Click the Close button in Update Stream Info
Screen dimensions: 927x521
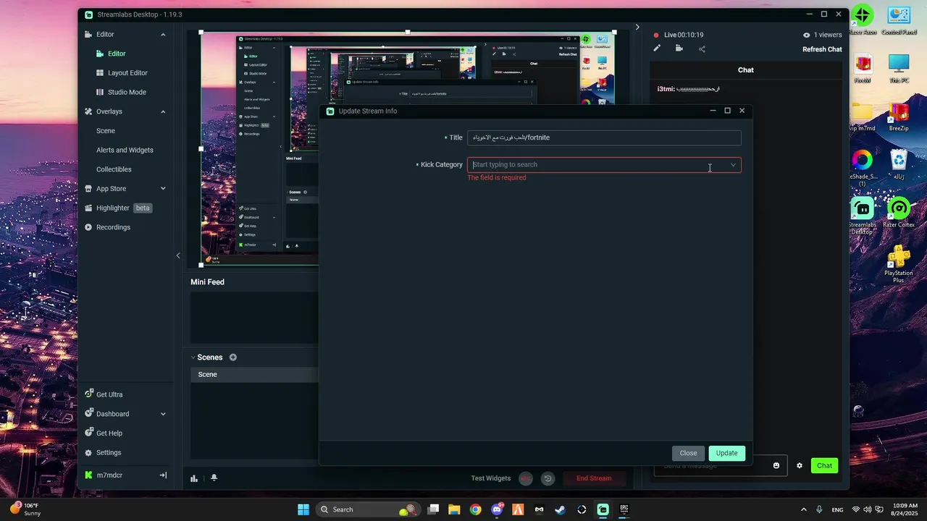[x=688, y=453]
